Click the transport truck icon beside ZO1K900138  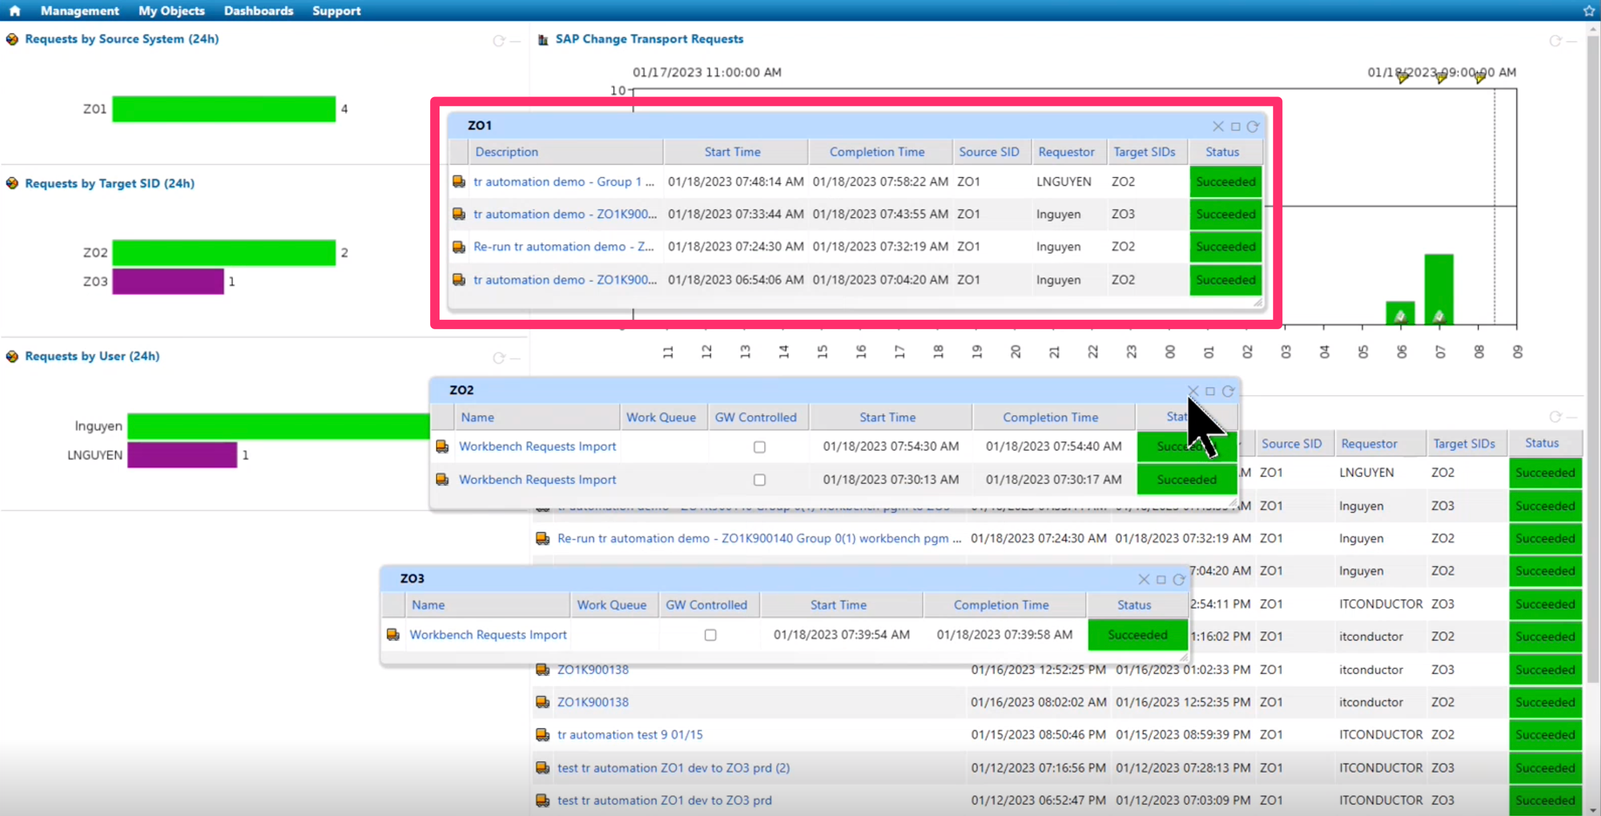tap(542, 669)
